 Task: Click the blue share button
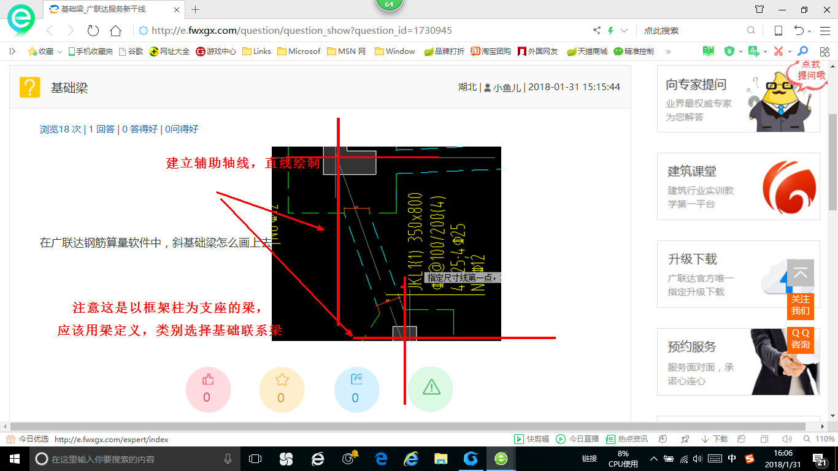pos(356,389)
